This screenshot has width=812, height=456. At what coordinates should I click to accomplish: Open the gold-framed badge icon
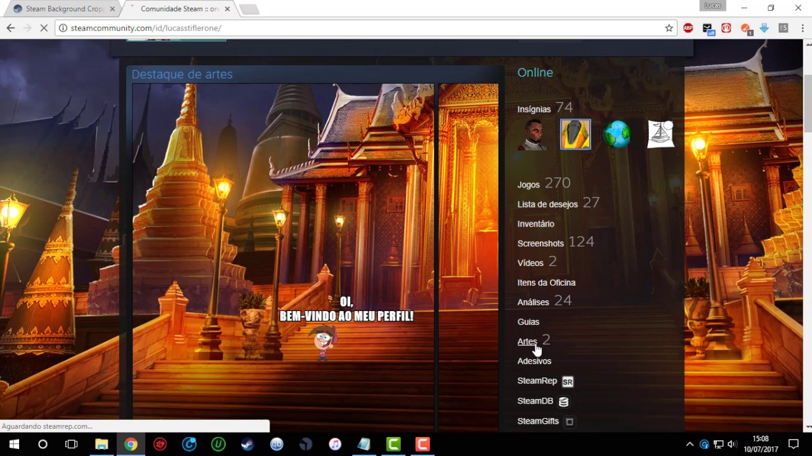[x=575, y=134]
